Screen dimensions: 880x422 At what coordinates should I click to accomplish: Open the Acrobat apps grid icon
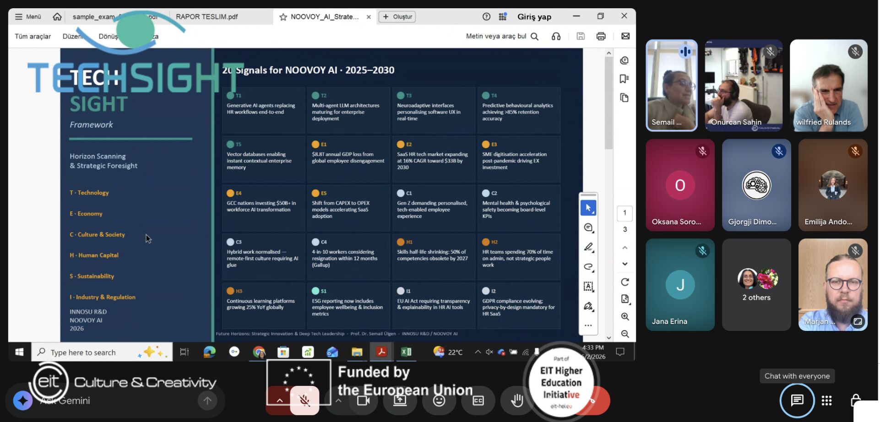coord(503,16)
